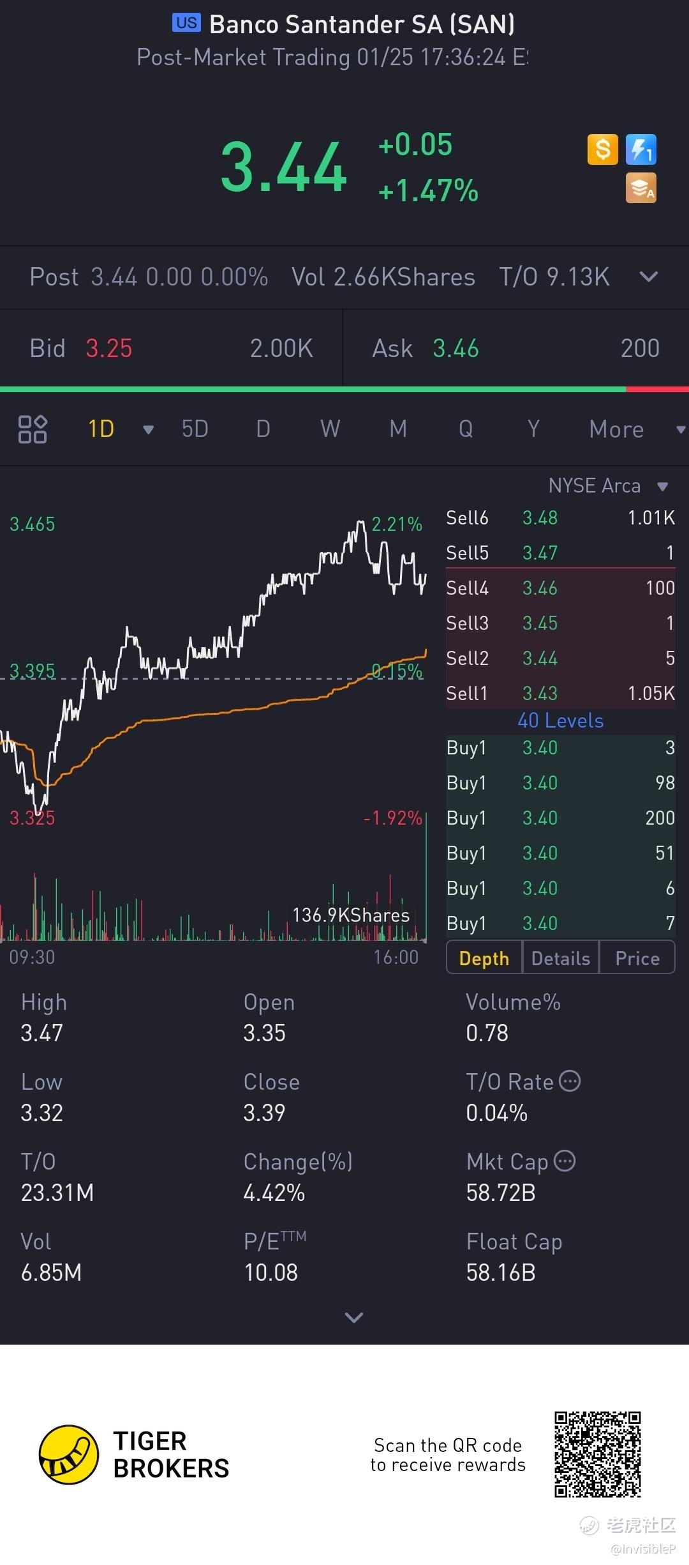Tap the +1.47% change value
Screen dimensions: 689x1565
click(428, 190)
